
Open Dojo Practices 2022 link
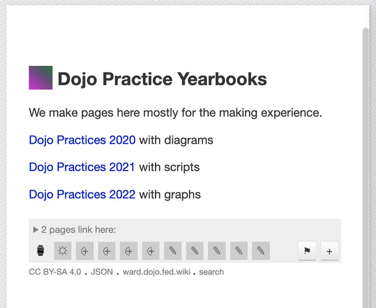coord(82,195)
